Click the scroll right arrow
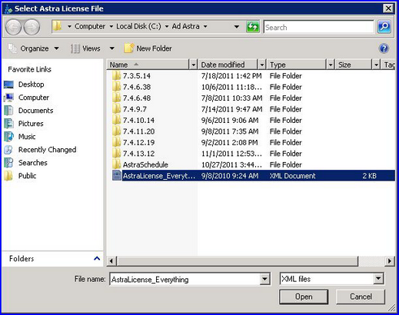The image size is (399, 315). [390, 261]
